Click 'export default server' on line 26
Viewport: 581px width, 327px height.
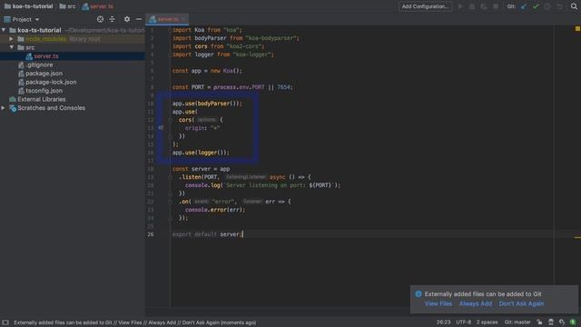point(208,234)
